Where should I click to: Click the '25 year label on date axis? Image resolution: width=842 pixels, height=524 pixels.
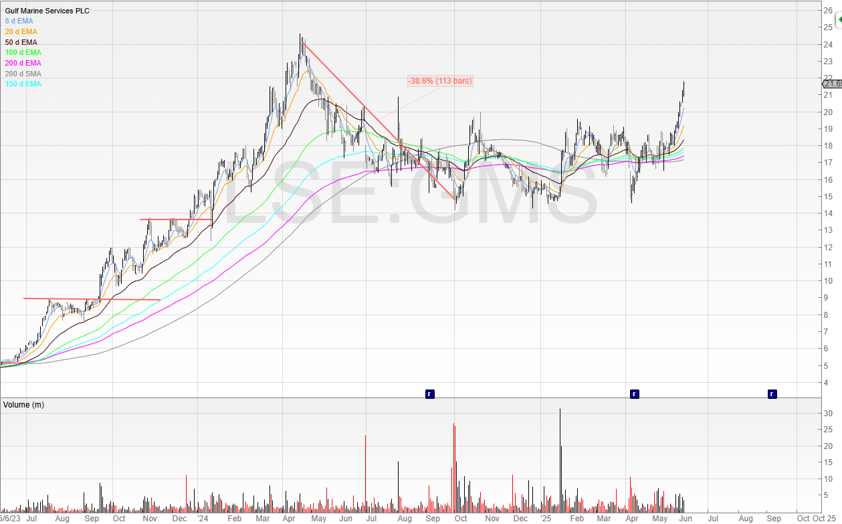(546, 519)
